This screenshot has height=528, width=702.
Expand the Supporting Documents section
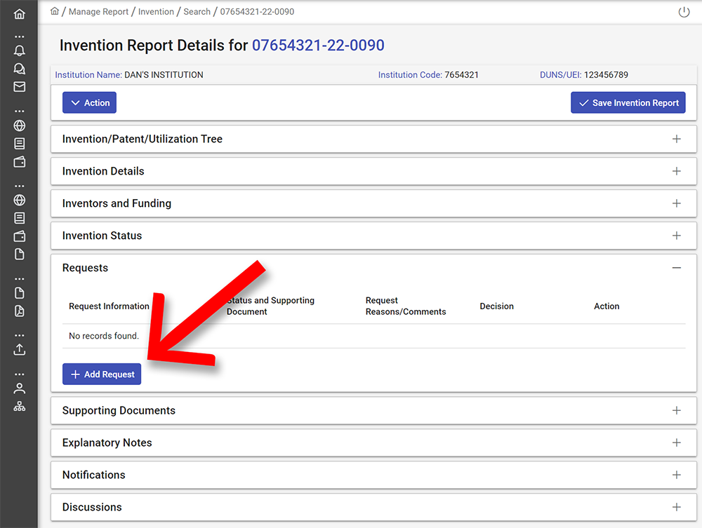(676, 410)
